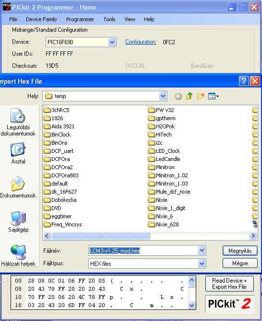The height and width of the screenshot is (321, 262).
Task: Select the dk_16F627 folder
Action: pos(60,192)
